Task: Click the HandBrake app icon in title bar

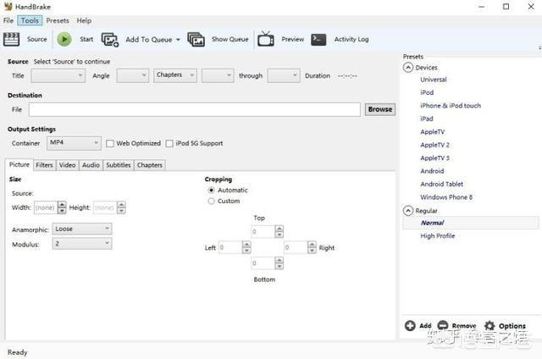Action: tap(8, 6)
